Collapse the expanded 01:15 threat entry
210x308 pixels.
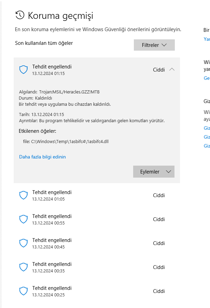pyautogui.click(x=172, y=69)
